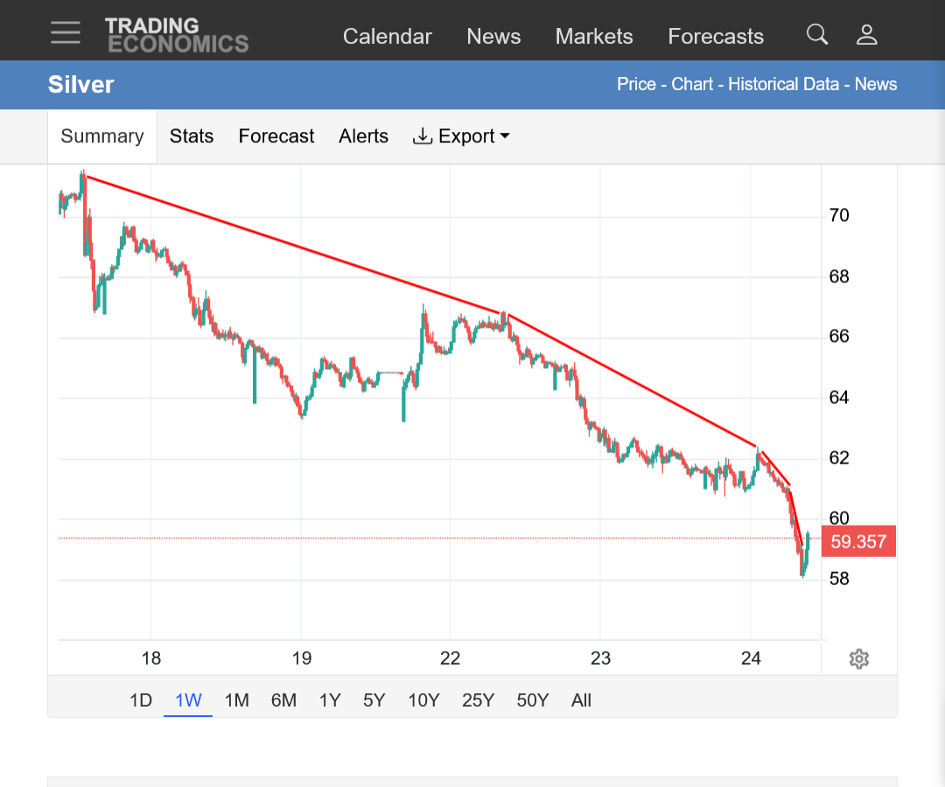Viewport: 945px width, 787px height.
Task: Go to the News section
Action: tap(493, 36)
